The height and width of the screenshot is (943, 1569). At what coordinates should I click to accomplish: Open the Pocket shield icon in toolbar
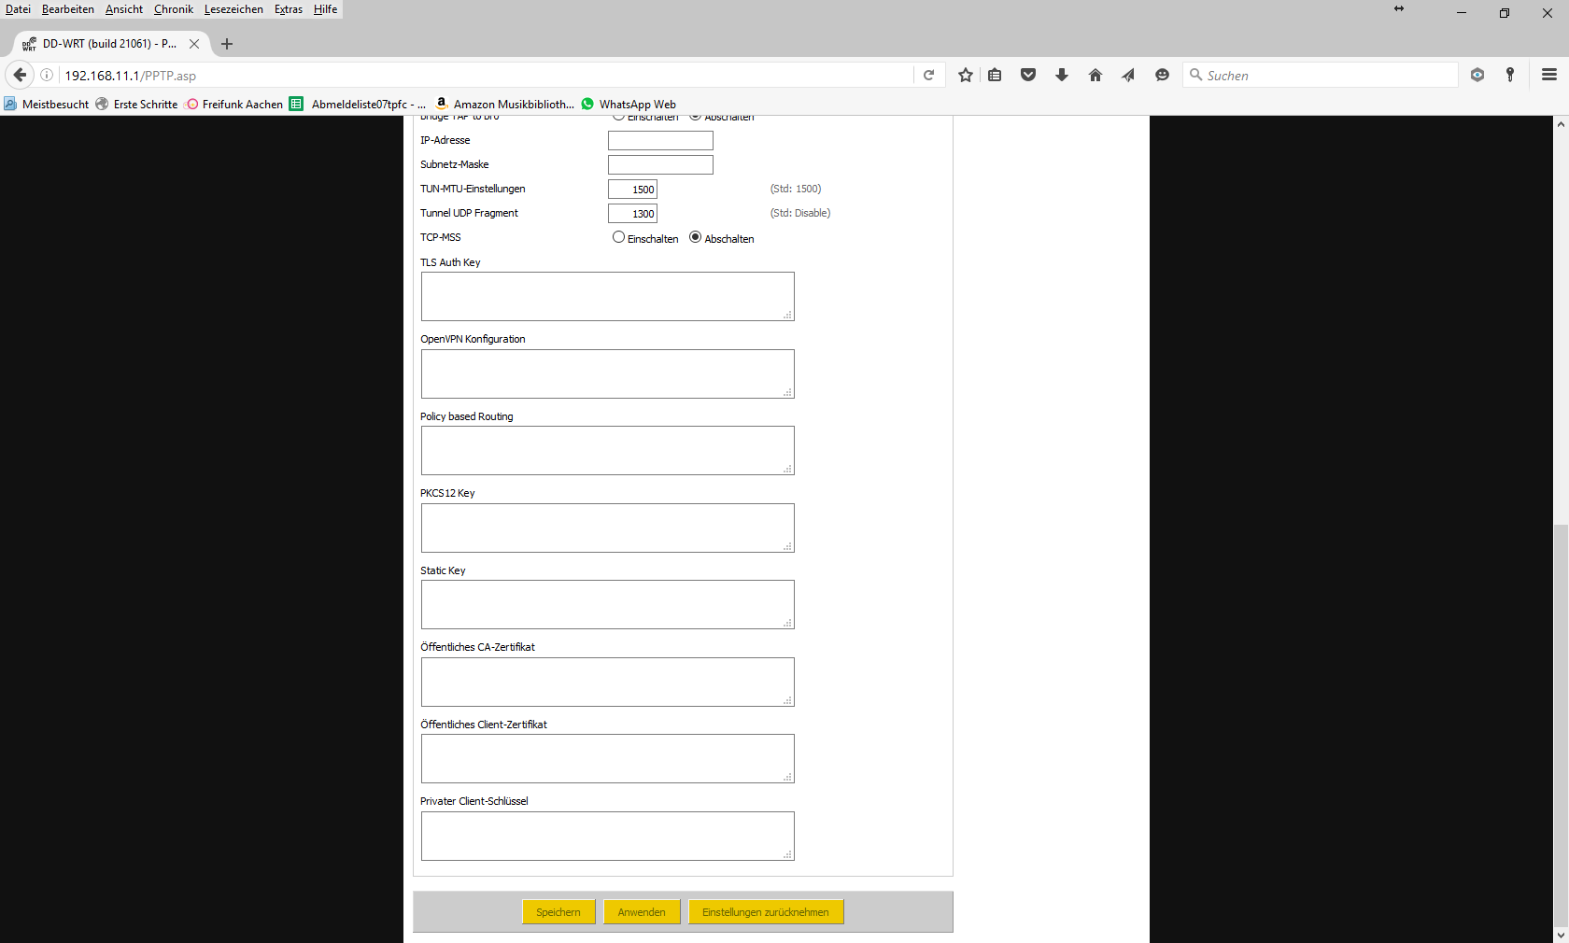tap(1028, 76)
